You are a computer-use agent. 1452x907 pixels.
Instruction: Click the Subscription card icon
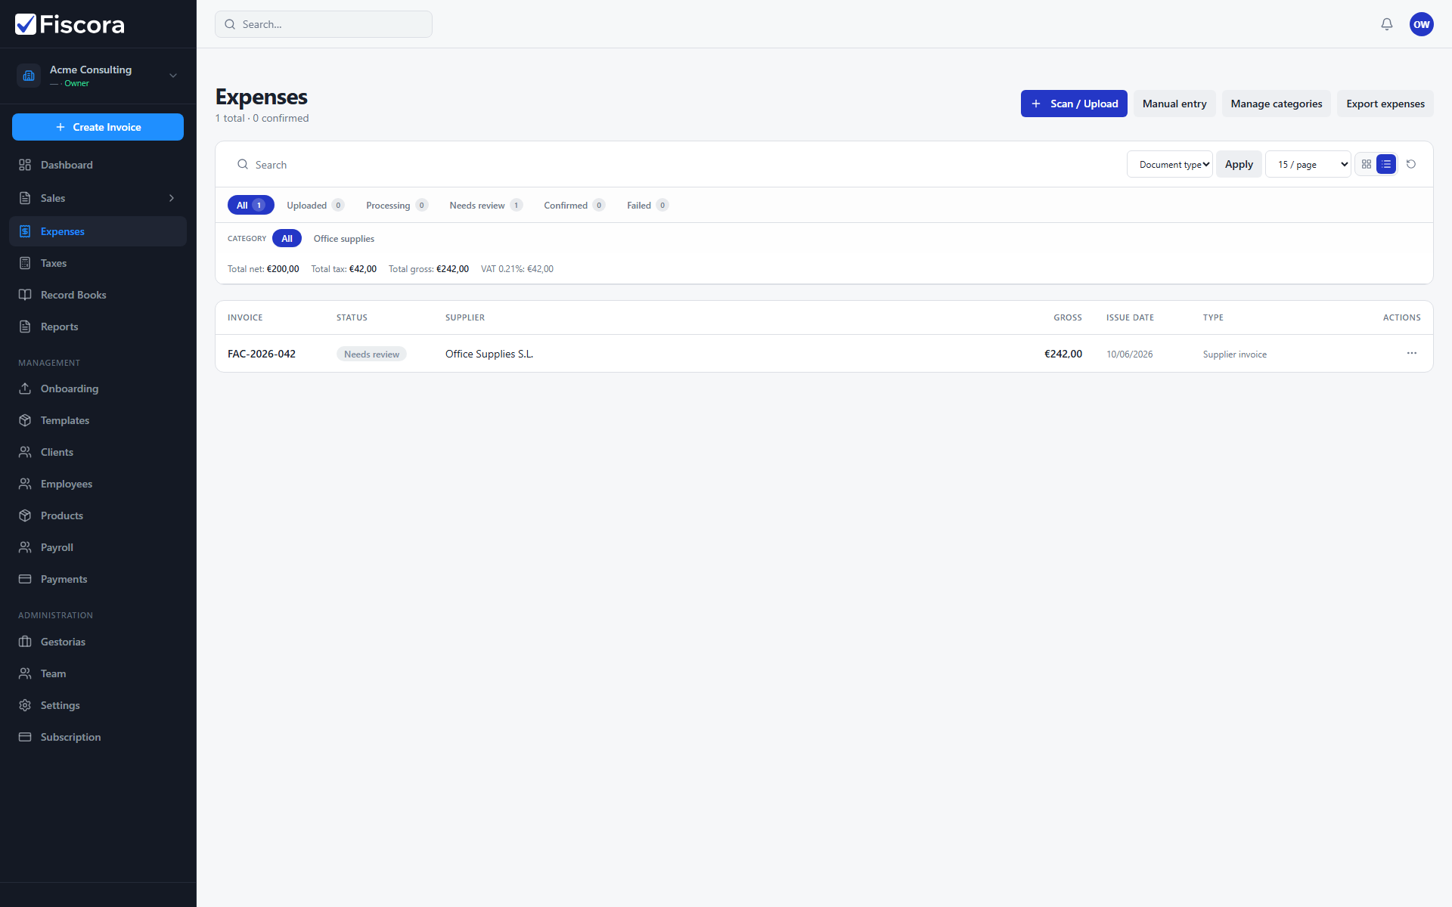[x=25, y=737]
